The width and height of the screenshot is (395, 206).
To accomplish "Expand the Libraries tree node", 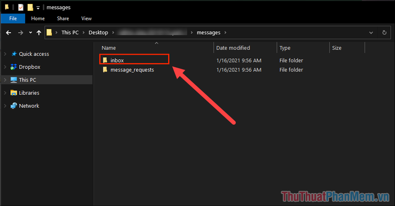I will [x=5, y=93].
